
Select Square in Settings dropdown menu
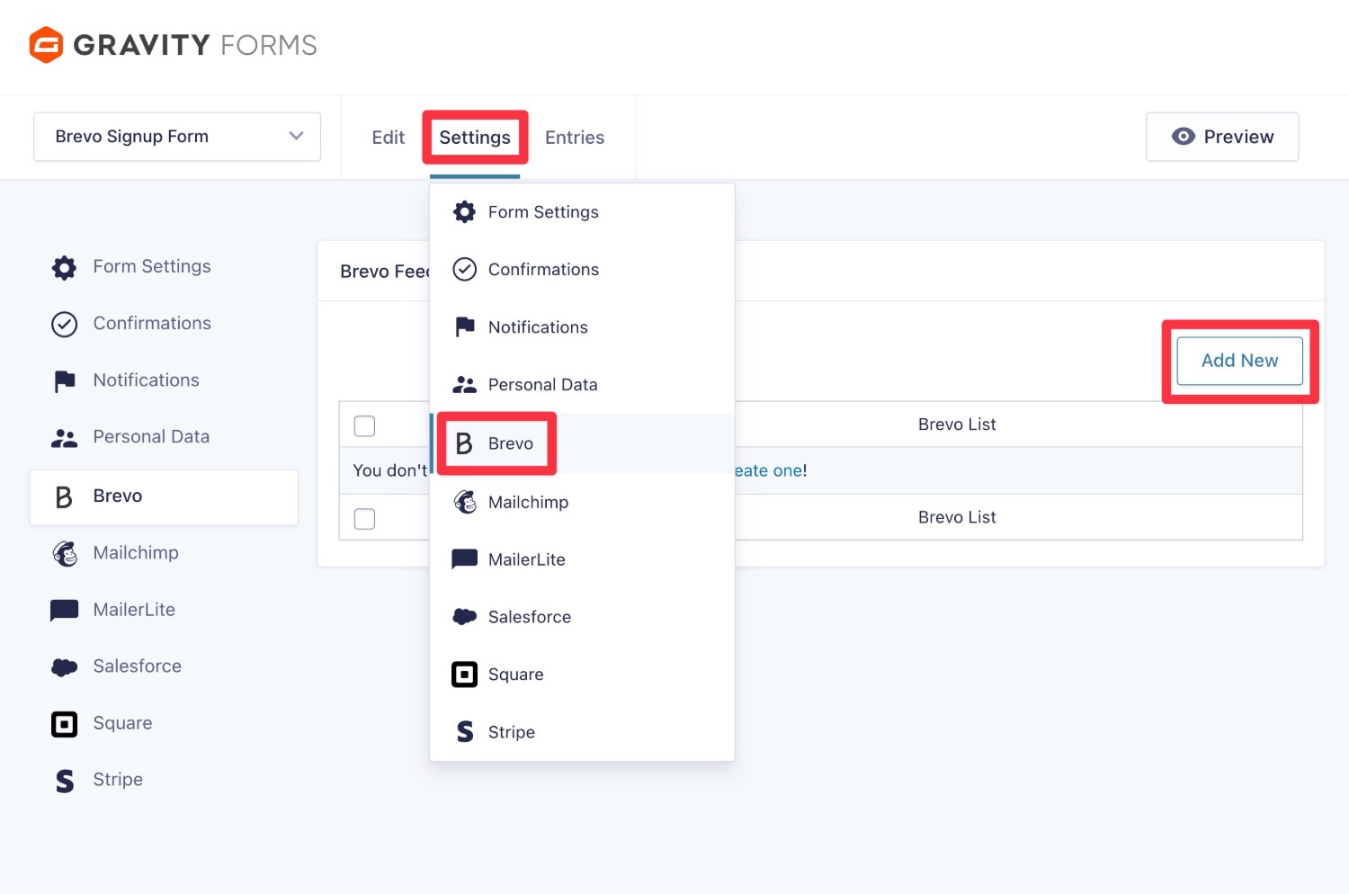pyautogui.click(x=582, y=675)
